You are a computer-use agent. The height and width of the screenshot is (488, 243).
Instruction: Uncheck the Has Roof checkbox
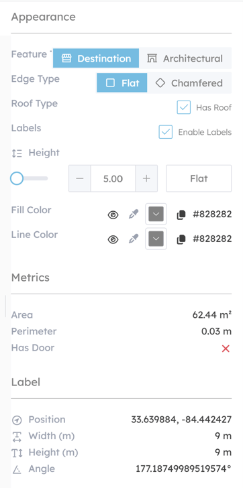pos(183,107)
